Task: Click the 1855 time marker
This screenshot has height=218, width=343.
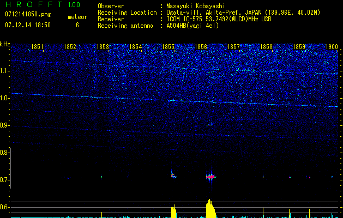Action: pyautogui.click(x=168, y=46)
